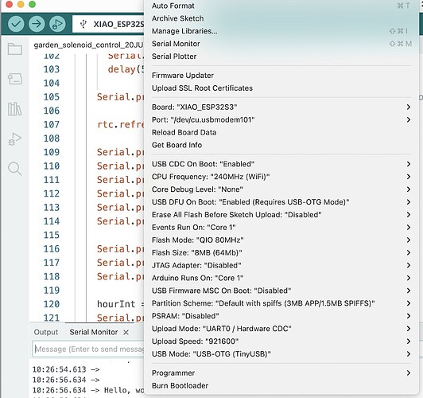Open the Sketchbook folder sidebar icon

[15, 49]
